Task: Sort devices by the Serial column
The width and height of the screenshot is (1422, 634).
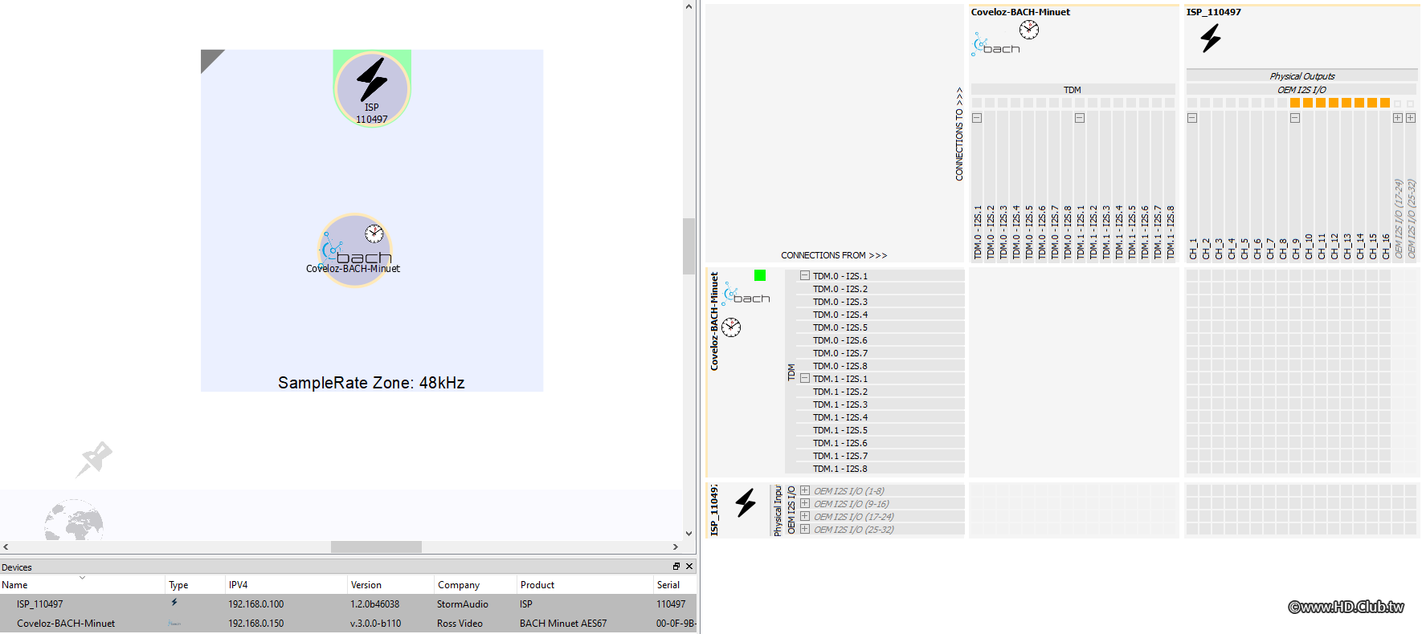Action: [675, 585]
